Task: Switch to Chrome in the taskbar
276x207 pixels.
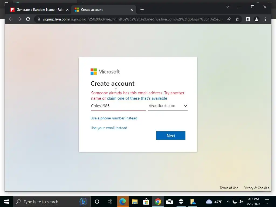Action: (158, 202)
